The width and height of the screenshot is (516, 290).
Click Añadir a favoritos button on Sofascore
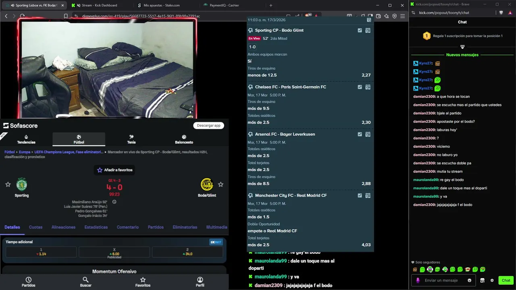115,170
